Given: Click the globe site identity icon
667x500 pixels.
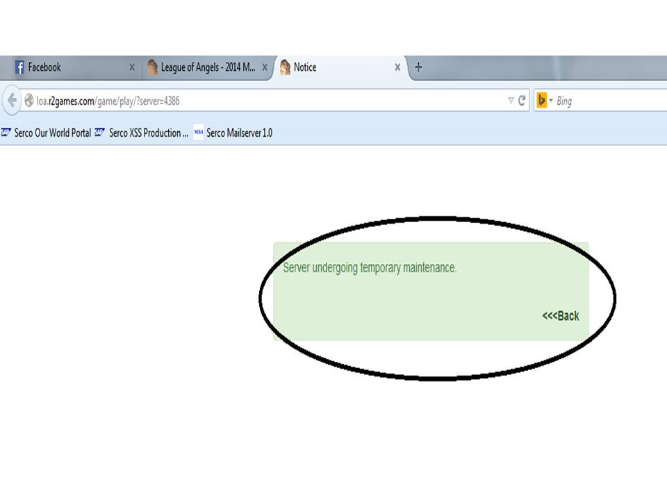Looking at the screenshot, I should pos(29,101).
